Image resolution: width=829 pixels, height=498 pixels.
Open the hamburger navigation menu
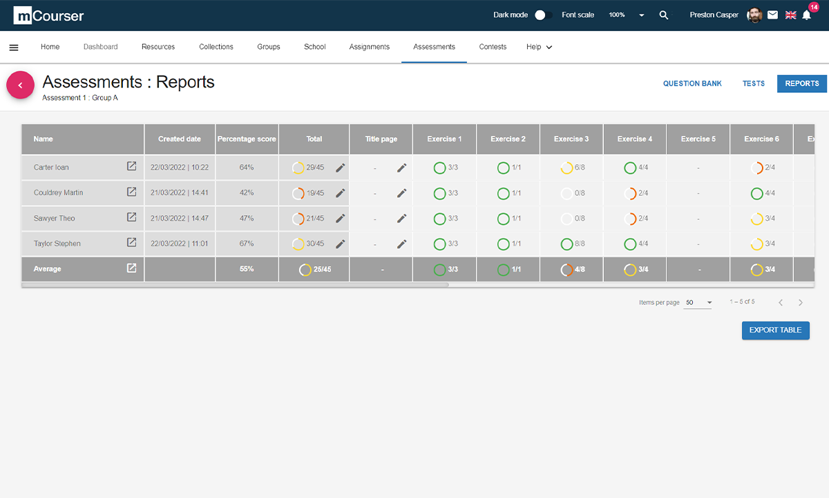coord(14,47)
